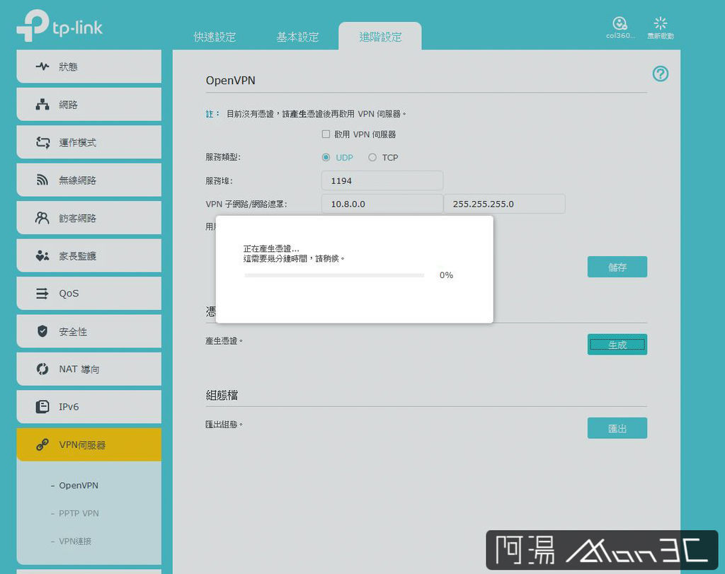Click the 0% progress value
The height and width of the screenshot is (574, 725).
(446, 275)
